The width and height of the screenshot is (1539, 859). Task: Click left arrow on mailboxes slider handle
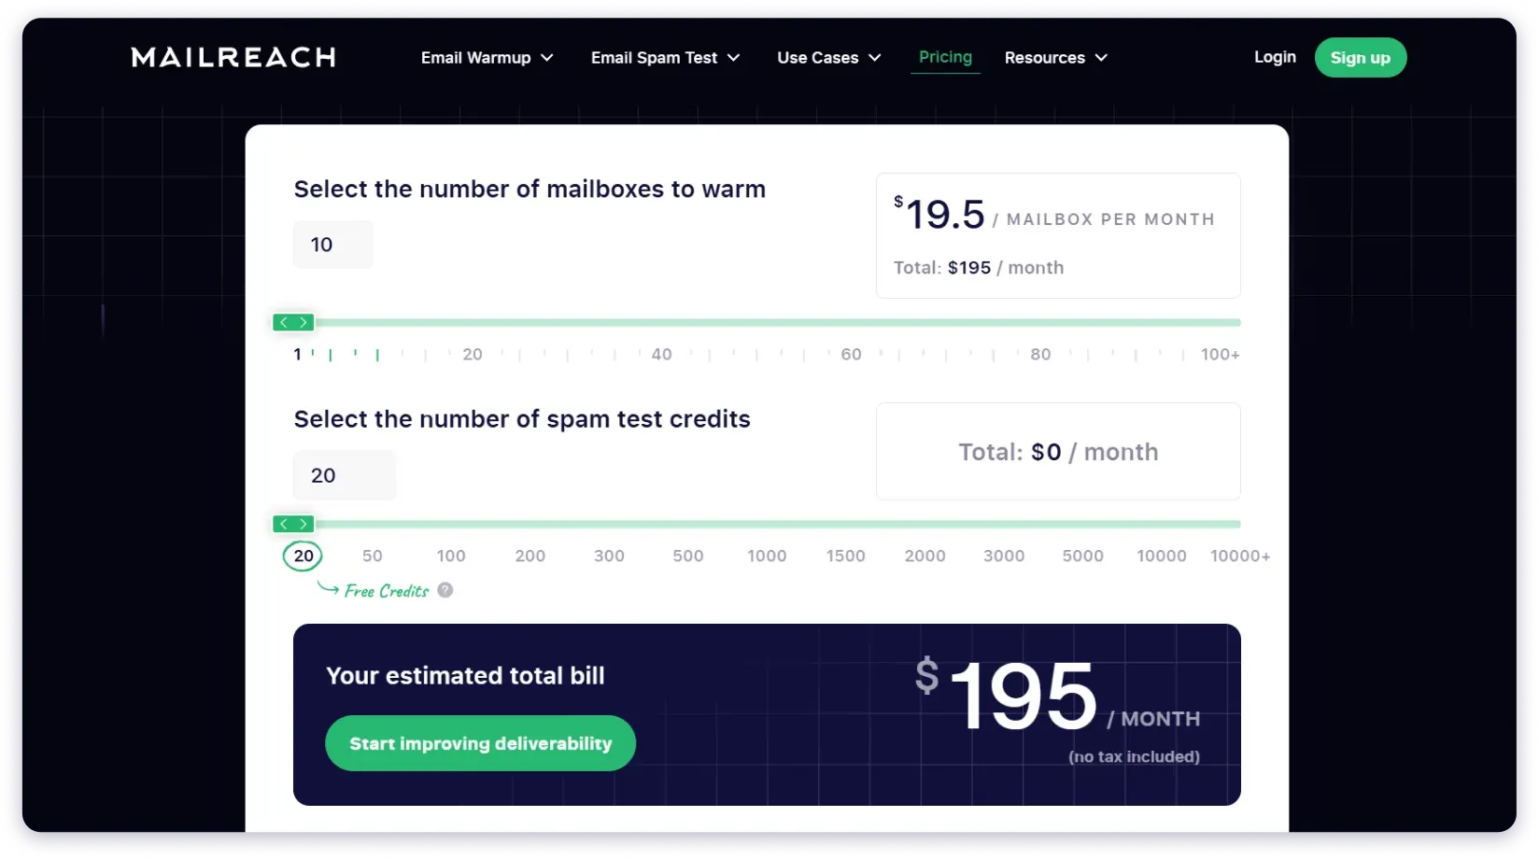point(283,321)
